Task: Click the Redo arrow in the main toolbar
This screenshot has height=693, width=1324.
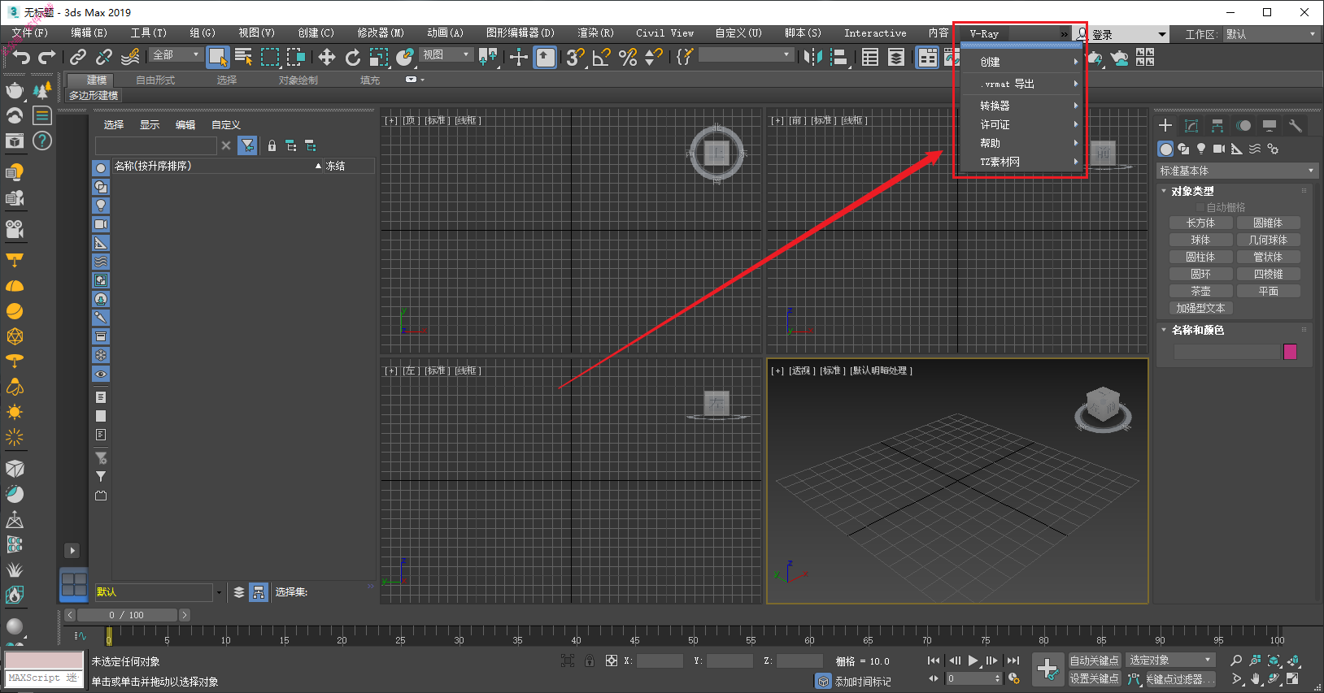Action: coord(47,57)
